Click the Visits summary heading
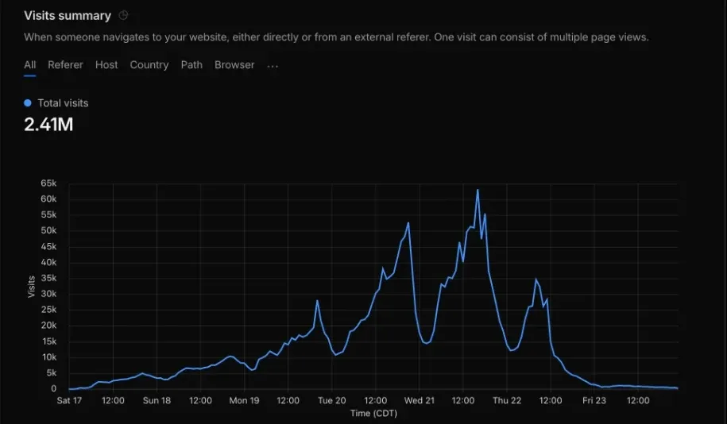Image resolution: width=727 pixels, height=424 pixels. point(68,15)
